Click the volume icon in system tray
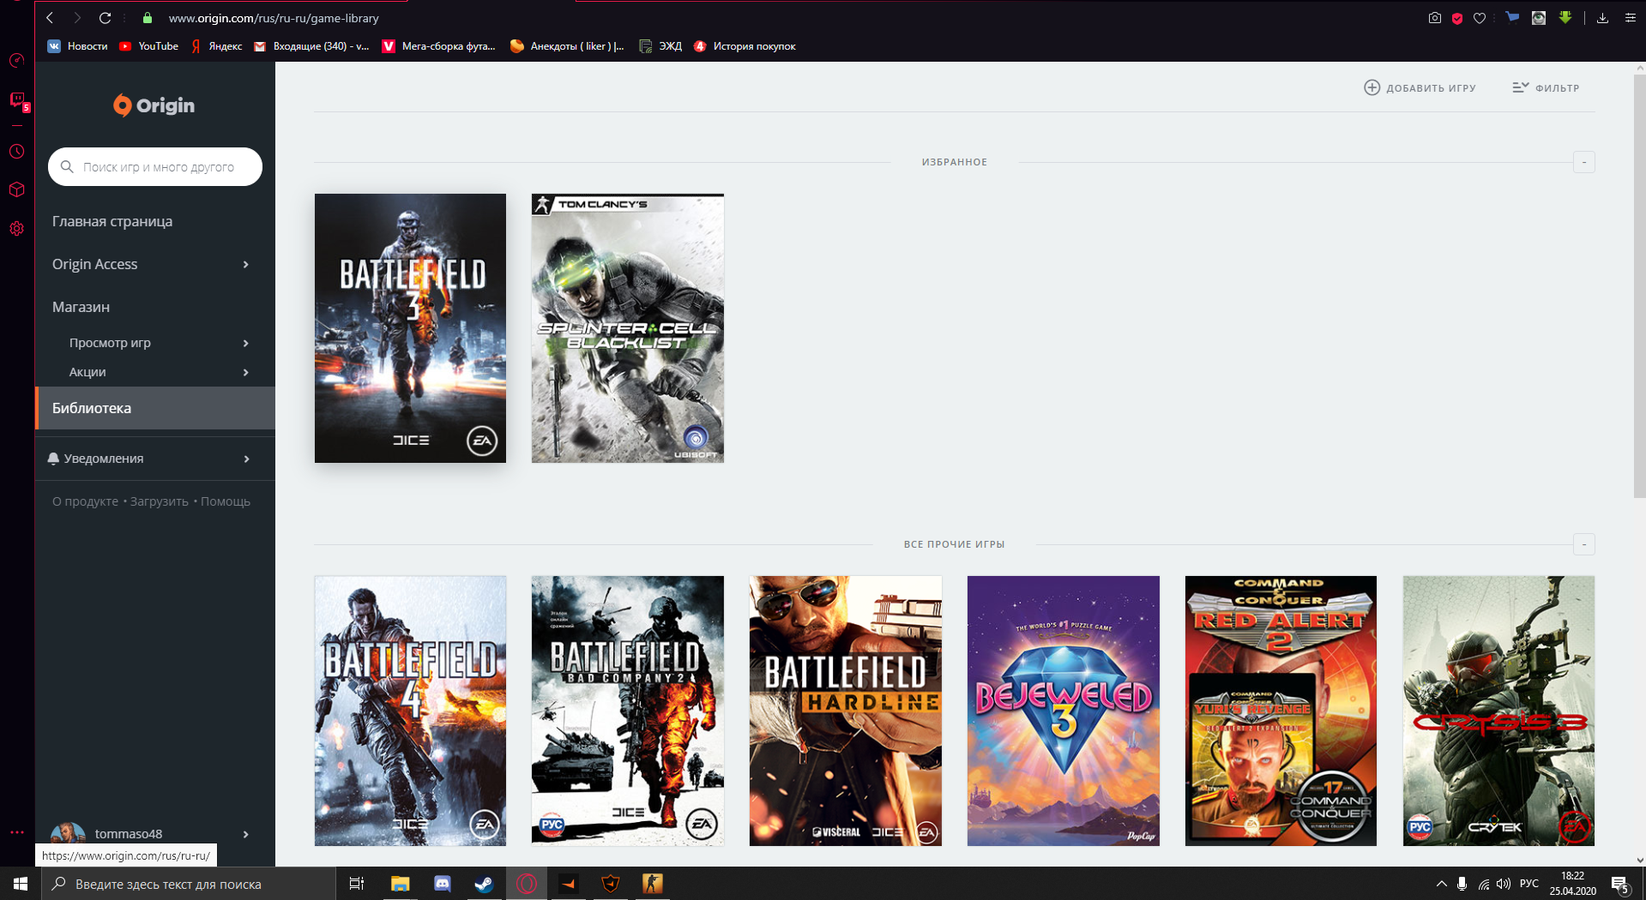 pos(1503,884)
